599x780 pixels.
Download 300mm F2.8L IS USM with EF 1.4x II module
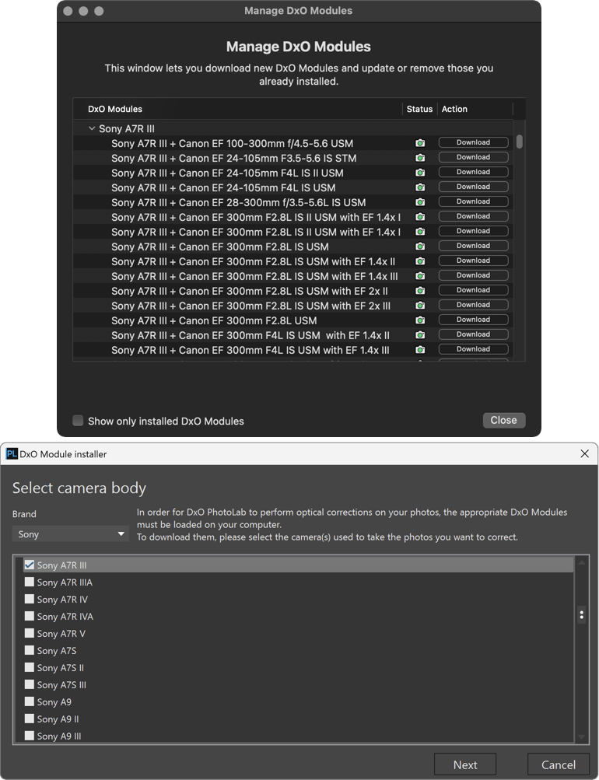click(x=473, y=261)
